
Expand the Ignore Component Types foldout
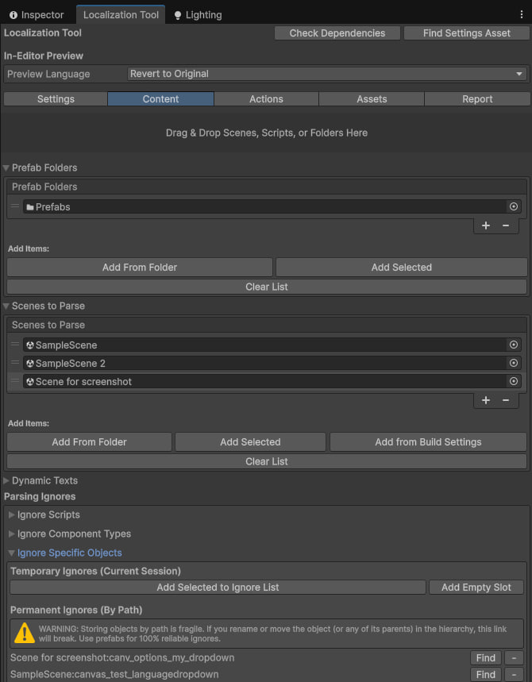10,534
